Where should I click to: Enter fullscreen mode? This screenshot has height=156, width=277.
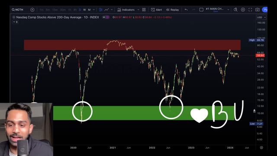coord(250,10)
